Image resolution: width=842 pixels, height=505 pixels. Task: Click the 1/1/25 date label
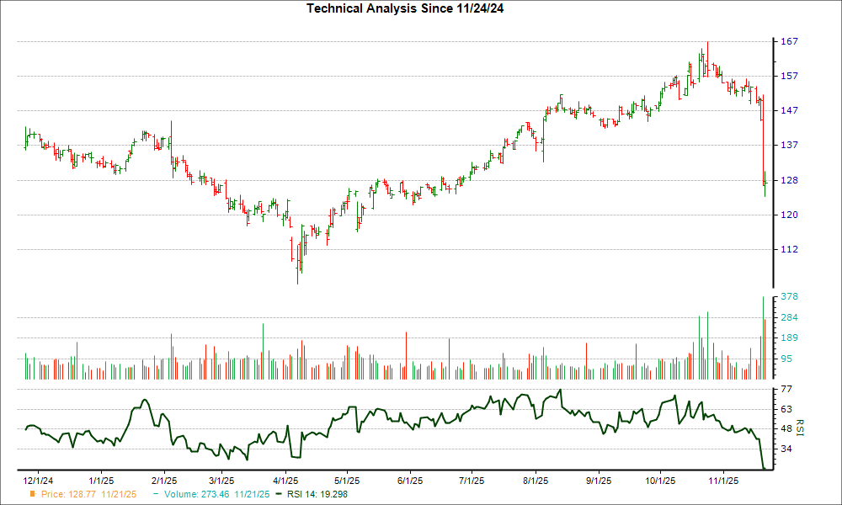click(101, 481)
